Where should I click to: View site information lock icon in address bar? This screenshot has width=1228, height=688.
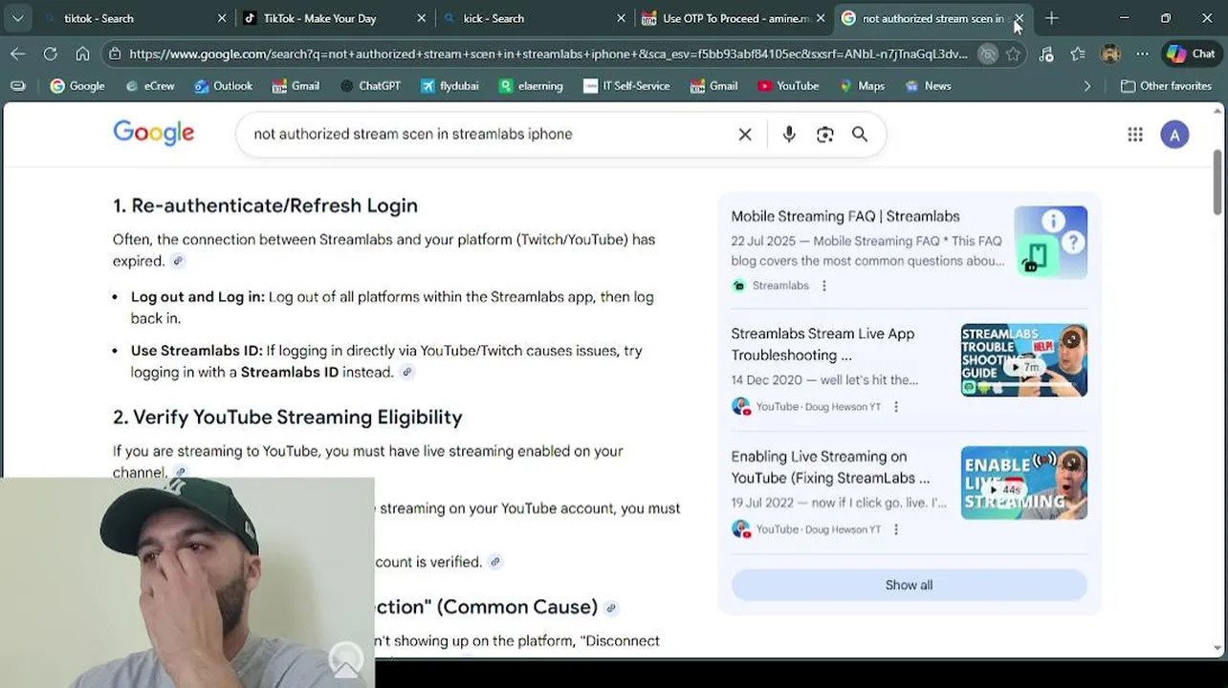(x=115, y=54)
